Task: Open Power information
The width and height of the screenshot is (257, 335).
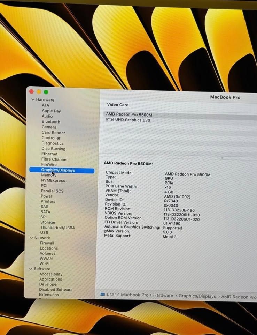Action: (47, 196)
